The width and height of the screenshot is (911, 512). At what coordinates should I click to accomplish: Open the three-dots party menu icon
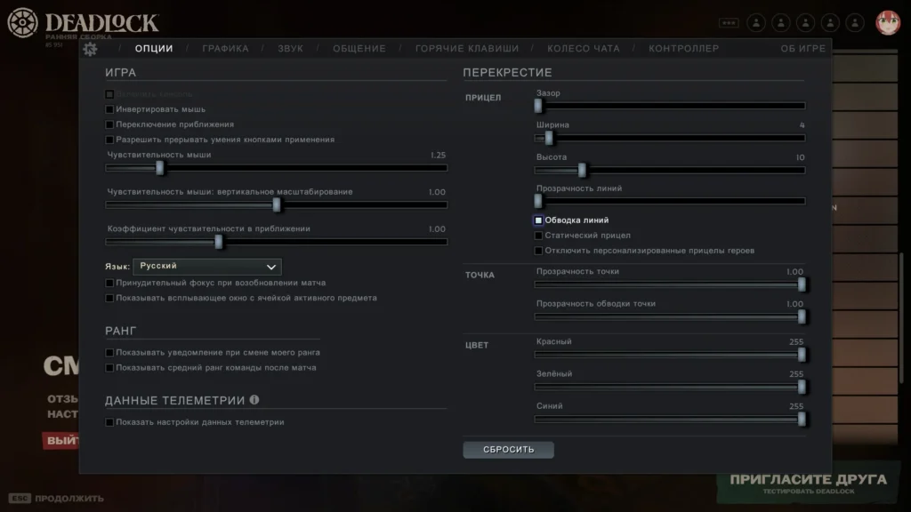729,22
